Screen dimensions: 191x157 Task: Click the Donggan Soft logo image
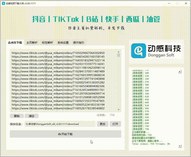click(x=156, y=51)
